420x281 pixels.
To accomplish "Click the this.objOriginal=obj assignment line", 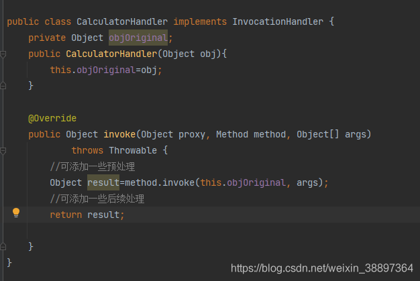I will click(x=106, y=70).
